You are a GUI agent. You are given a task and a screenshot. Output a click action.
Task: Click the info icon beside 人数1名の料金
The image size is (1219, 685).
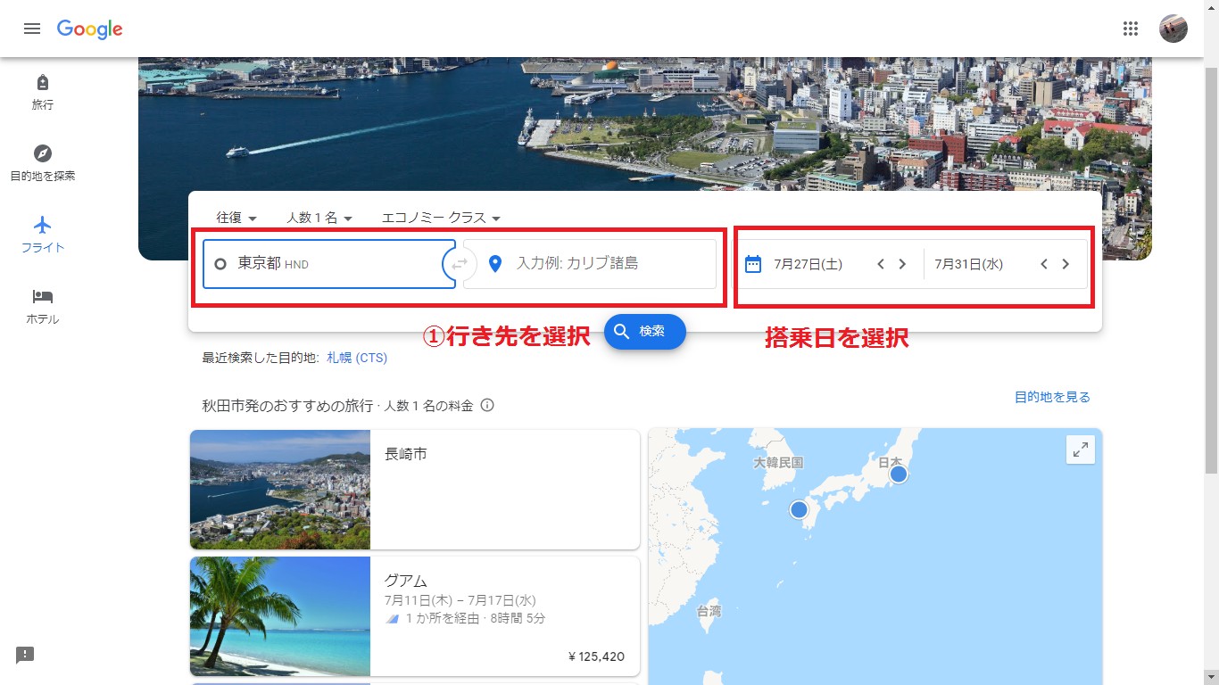tap(487, 406)
